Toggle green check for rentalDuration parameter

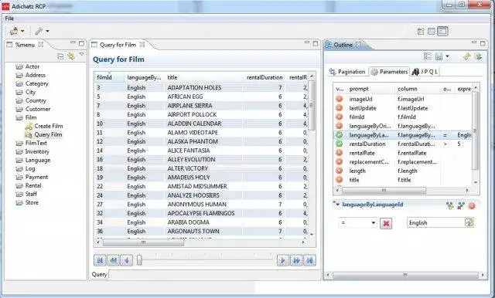pyautogui.click(x=339, y=144)
